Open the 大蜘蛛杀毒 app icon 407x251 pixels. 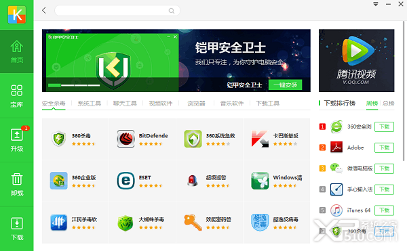(125, 223)
